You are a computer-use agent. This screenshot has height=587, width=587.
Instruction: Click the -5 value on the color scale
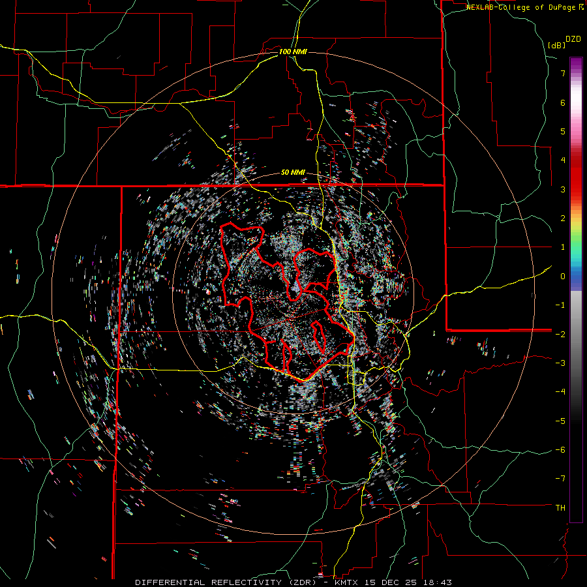click(x=560, y=421)
